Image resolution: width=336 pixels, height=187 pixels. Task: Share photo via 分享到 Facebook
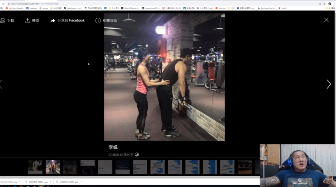[68, 20]
